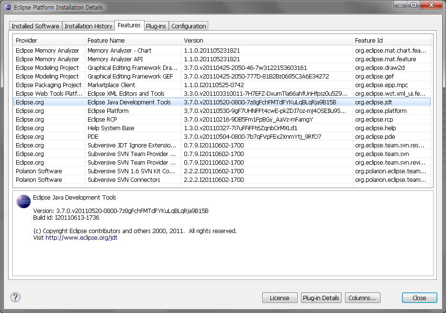The image size is (446, 313).
Task: Click the version cell starting 1.3.0.v20110327
Action: 241,128
